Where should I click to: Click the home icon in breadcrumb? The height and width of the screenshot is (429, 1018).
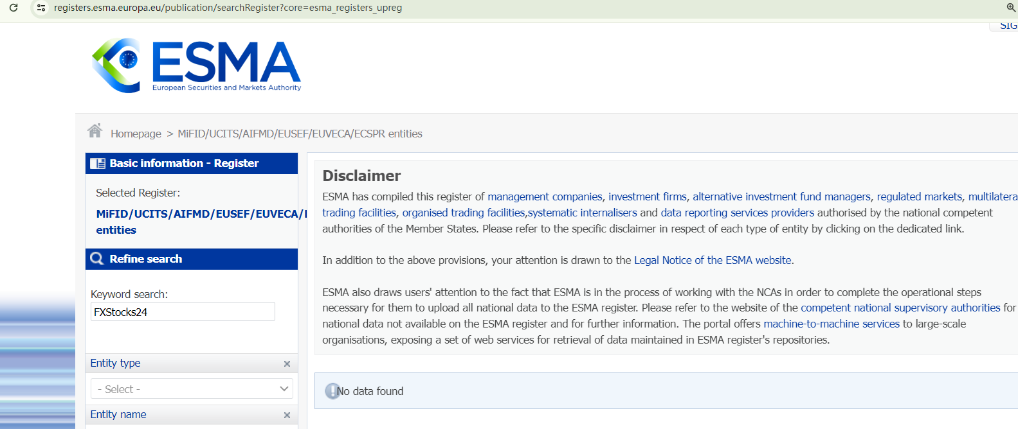pyautogui.click(x=95, y=132)
